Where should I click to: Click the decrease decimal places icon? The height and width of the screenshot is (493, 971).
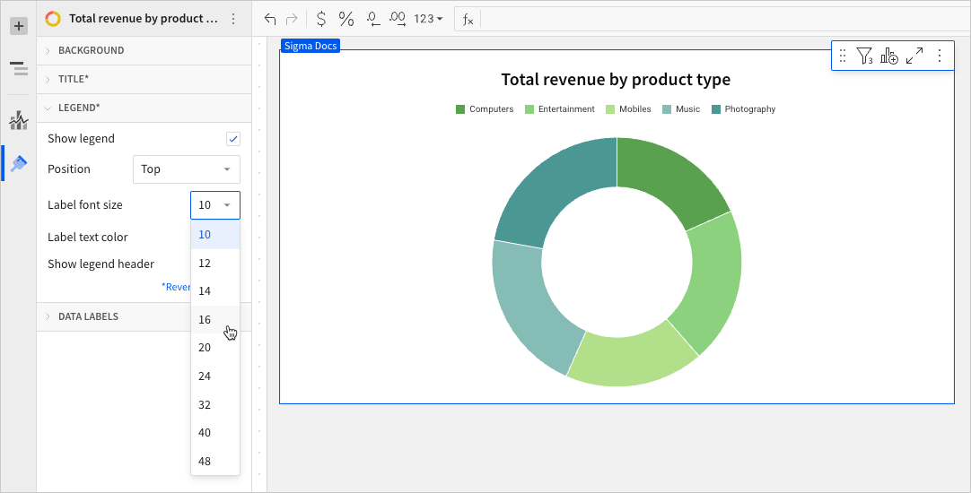pyautogui.click(x=372, y=19)
